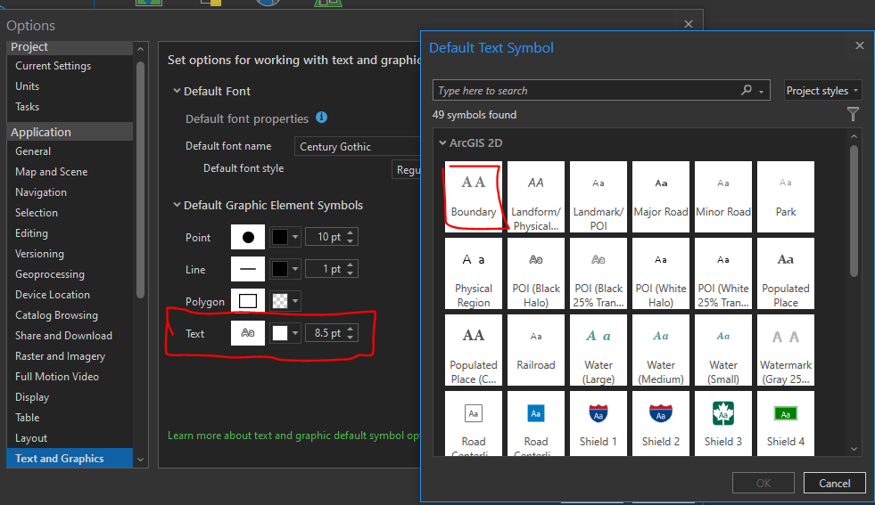875x505 pixels.
Task: Go to the Geoprocessing options page
Action: point(50,274)
